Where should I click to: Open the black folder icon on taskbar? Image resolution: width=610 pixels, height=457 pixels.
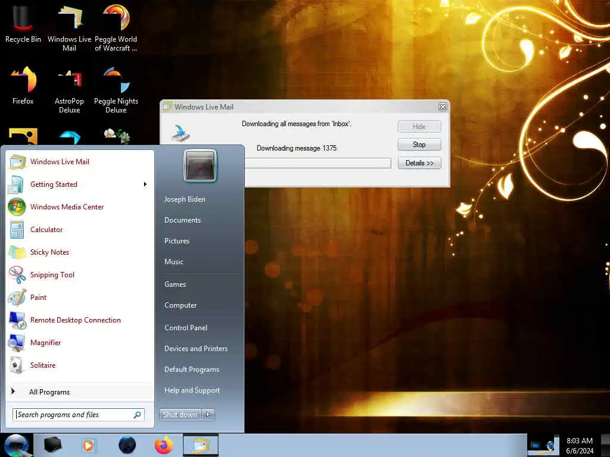click(52, 445)
